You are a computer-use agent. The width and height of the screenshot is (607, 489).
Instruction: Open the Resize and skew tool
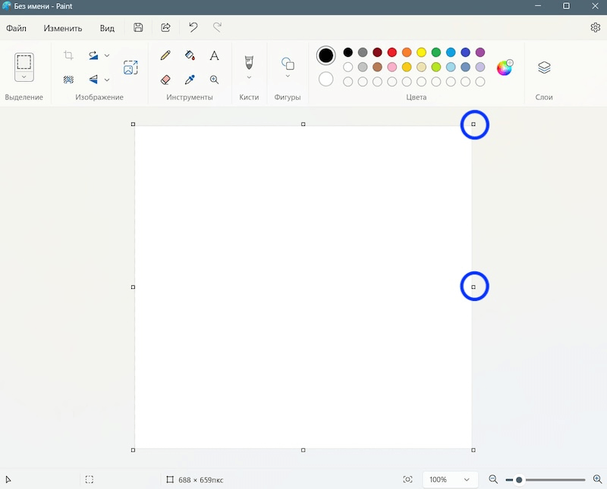point(131,67)
